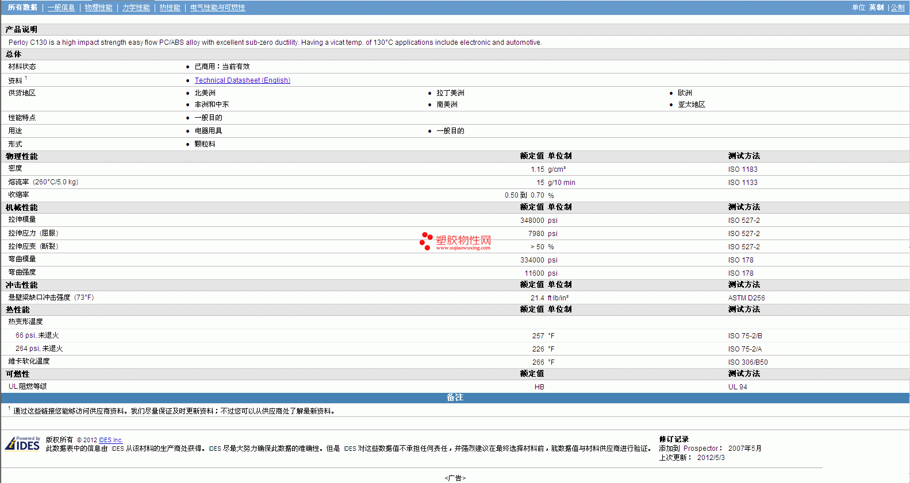Click the 产品说明 section heading
The height and width of the screenshot is (483, 910).
(x=21, y=29)
